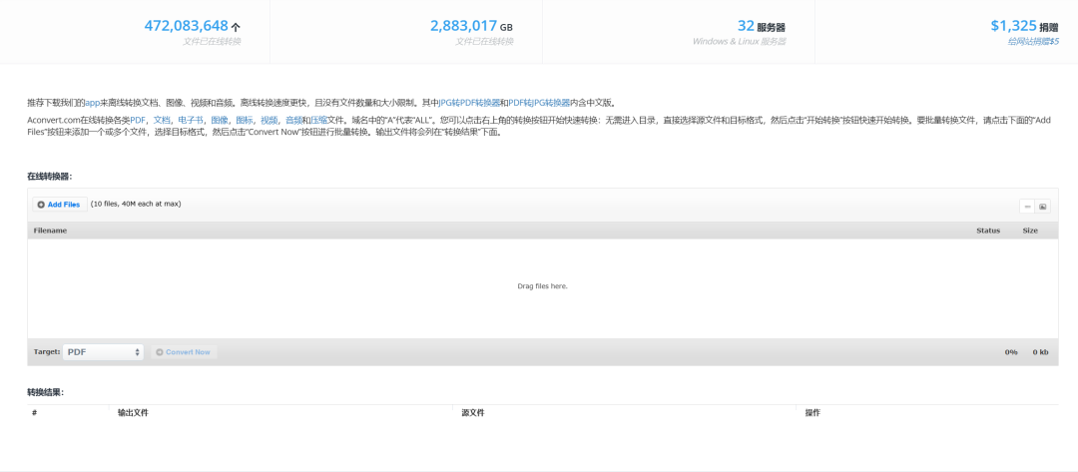Open the JPG转PDF转换器 link

(x=469, y=103)
